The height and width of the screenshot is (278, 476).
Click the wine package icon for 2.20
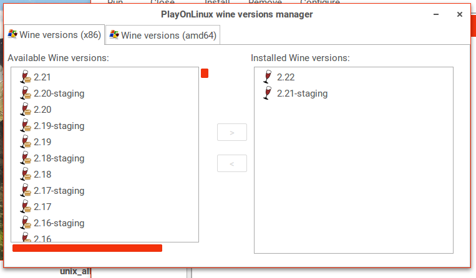[x=26, y=110]
